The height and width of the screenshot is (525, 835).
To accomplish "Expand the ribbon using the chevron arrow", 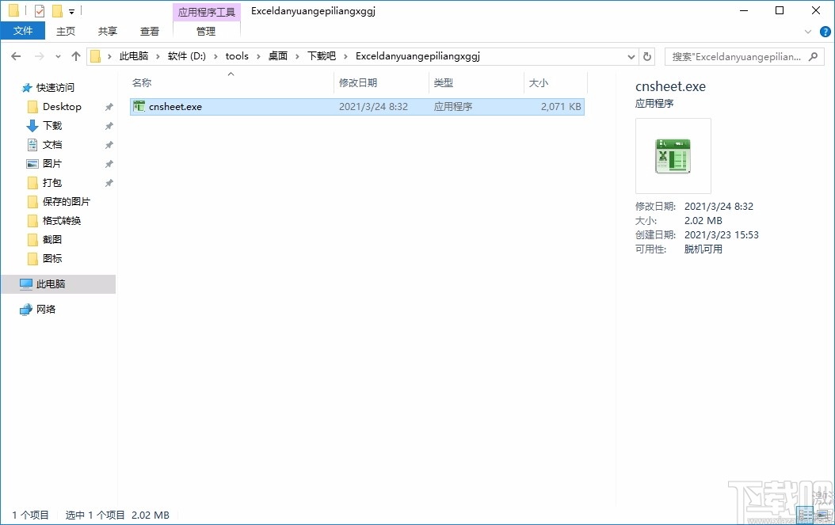I will point(806,31).
